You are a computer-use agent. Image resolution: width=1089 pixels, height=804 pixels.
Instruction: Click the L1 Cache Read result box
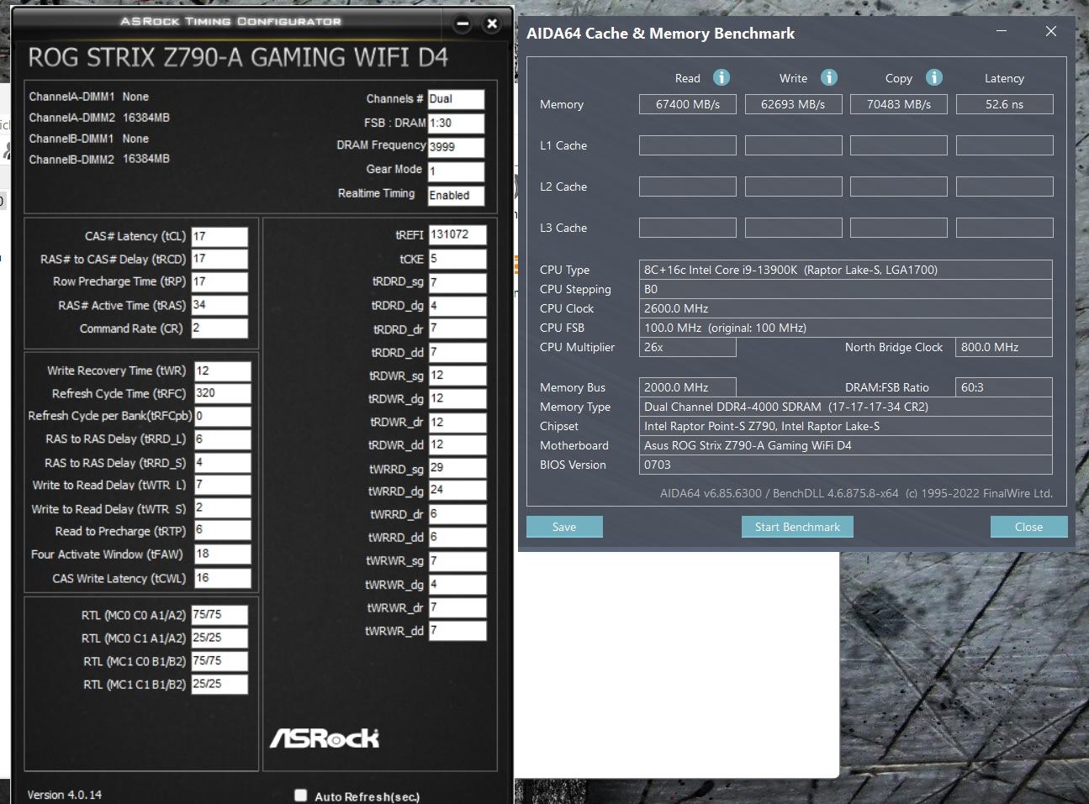(x=688, y=145)
